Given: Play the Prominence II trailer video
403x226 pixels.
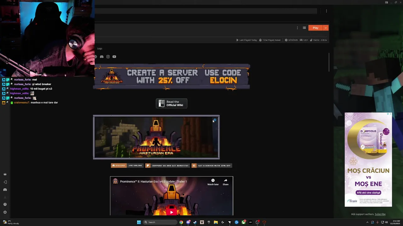Looking at the screenshot, I should 172,212.
